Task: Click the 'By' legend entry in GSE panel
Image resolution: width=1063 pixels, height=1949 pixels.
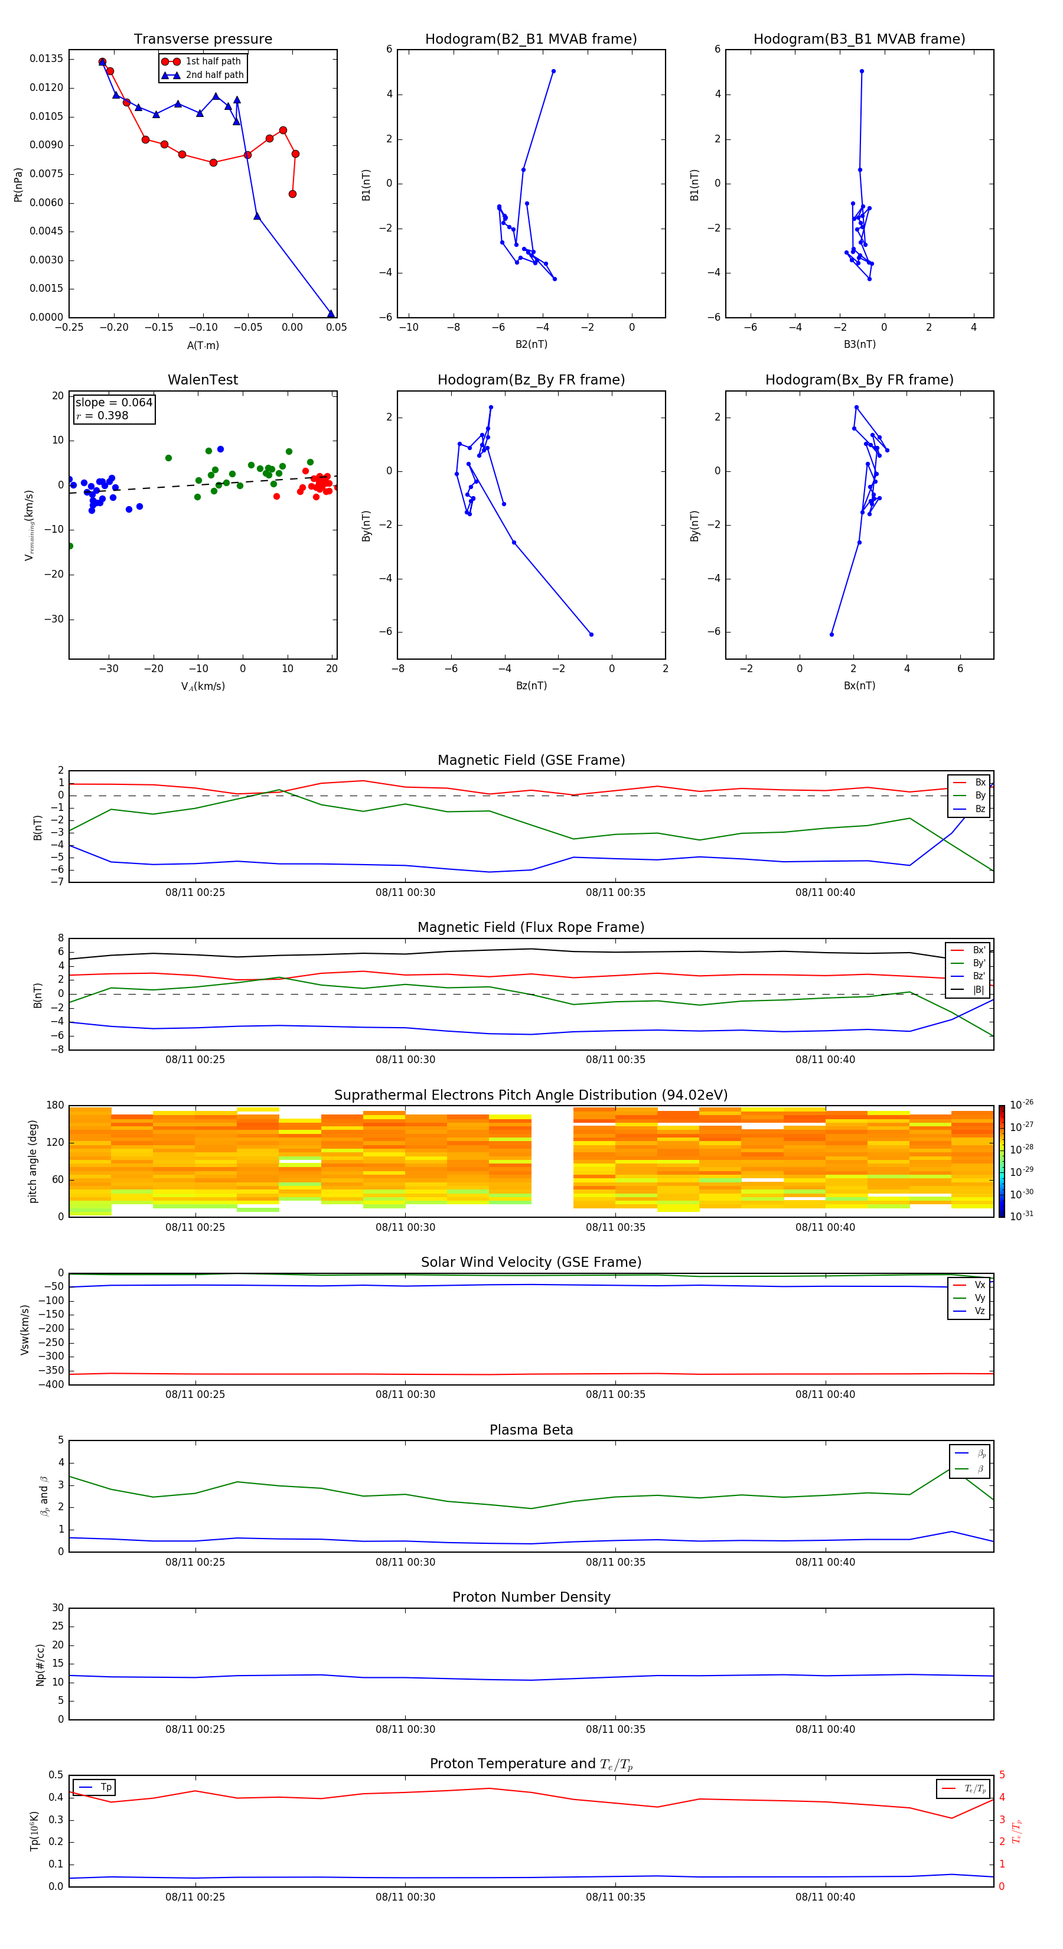Action: tap(969, 796)
